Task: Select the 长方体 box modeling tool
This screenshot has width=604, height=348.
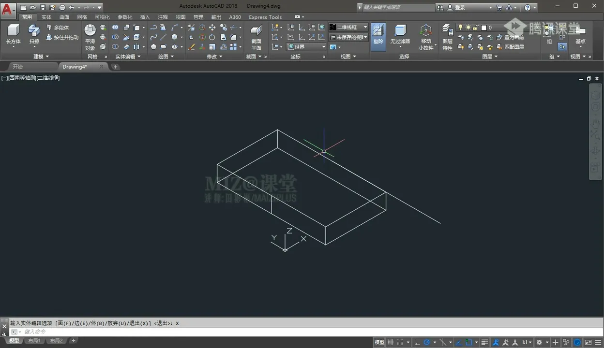Action: (13, 34)
